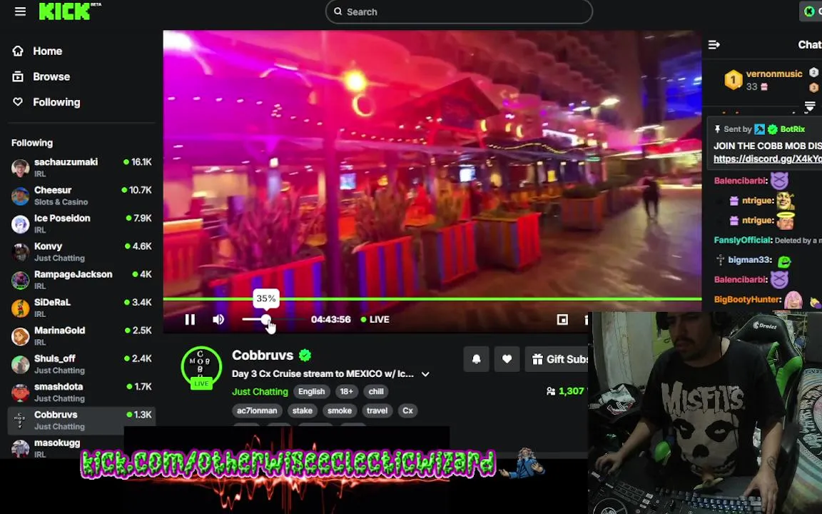Viewport: 822px width, 514px height.
Task: Click BotRix username in pinned message
Action: click(792, 129)
